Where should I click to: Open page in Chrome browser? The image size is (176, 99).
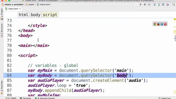155,24
